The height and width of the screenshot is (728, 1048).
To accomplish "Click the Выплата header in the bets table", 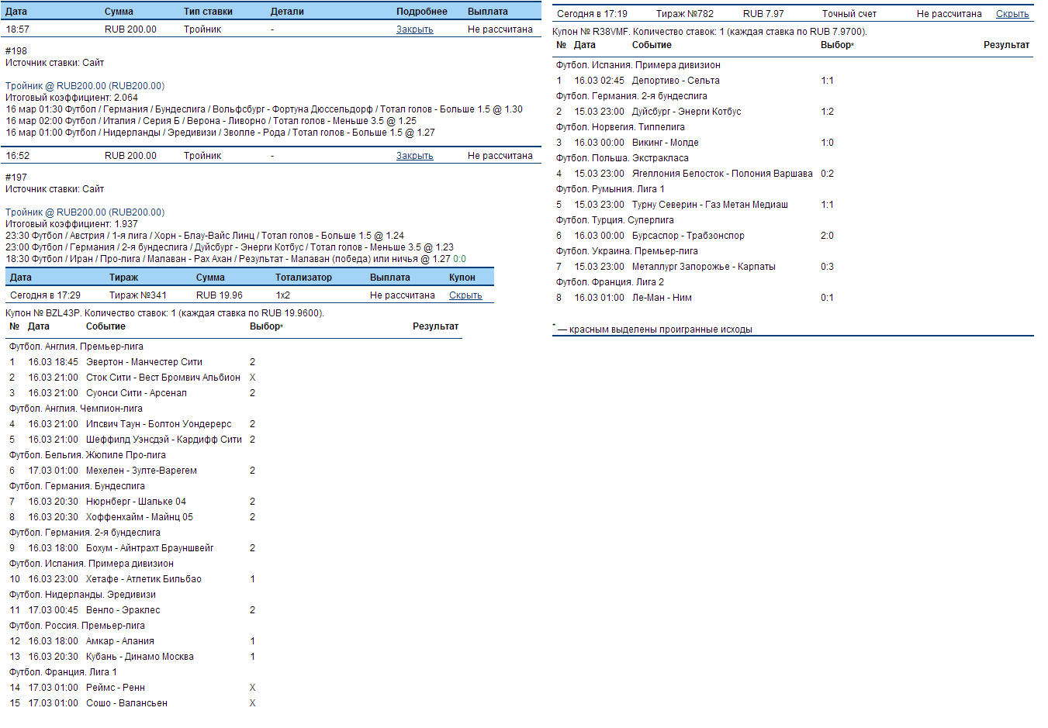I will click(x=488, y=12).
